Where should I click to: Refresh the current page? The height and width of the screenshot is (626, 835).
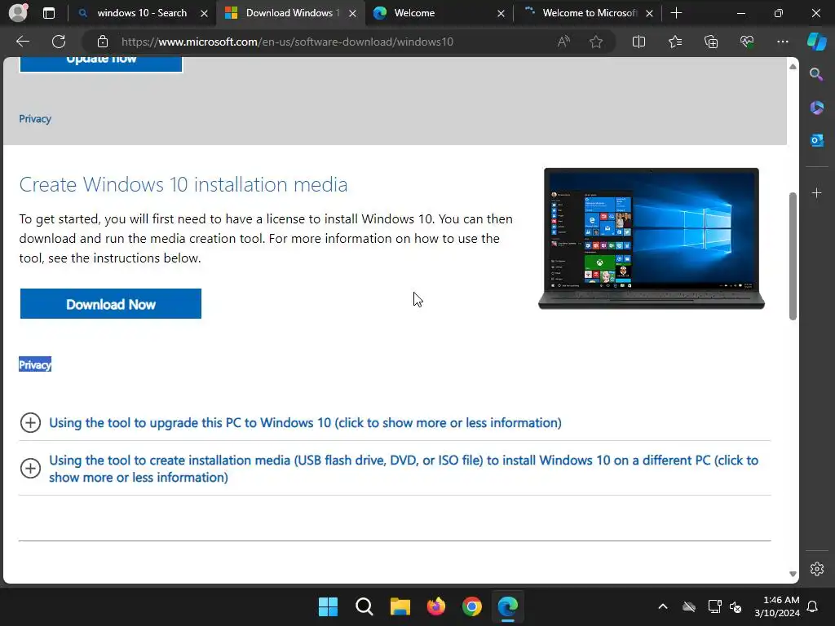pos(59,42)
